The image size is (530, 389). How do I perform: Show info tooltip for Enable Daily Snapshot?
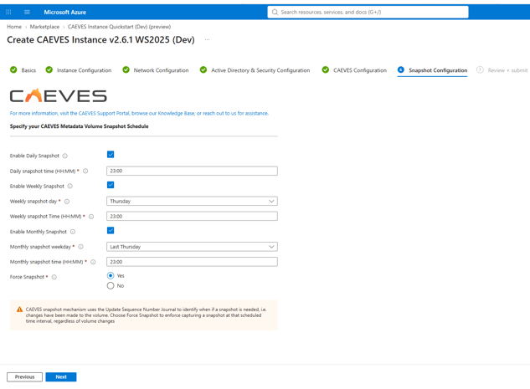[x=65, y=156]
